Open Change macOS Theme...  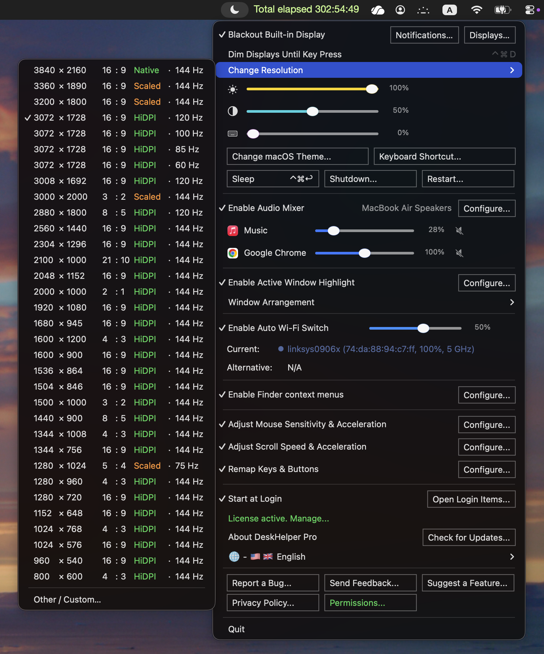297,156
